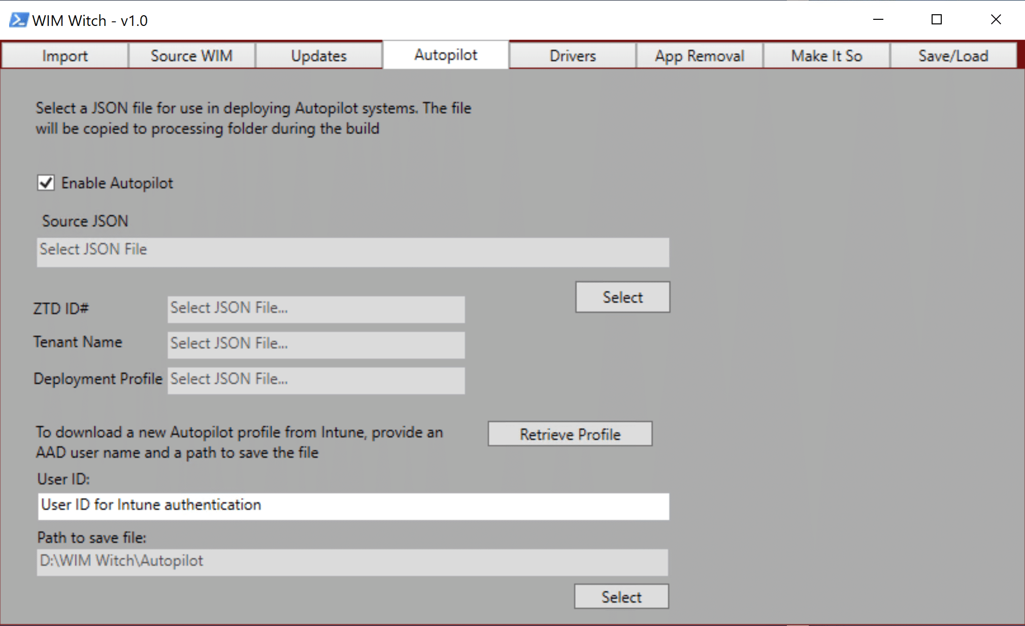Click the 'Tenant Name' label
Viewport: 1025px width, 626px height.
(78, 342)
